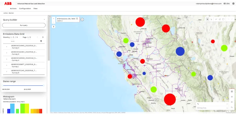Select the polyline draw tool

click(x=216, y=19)
